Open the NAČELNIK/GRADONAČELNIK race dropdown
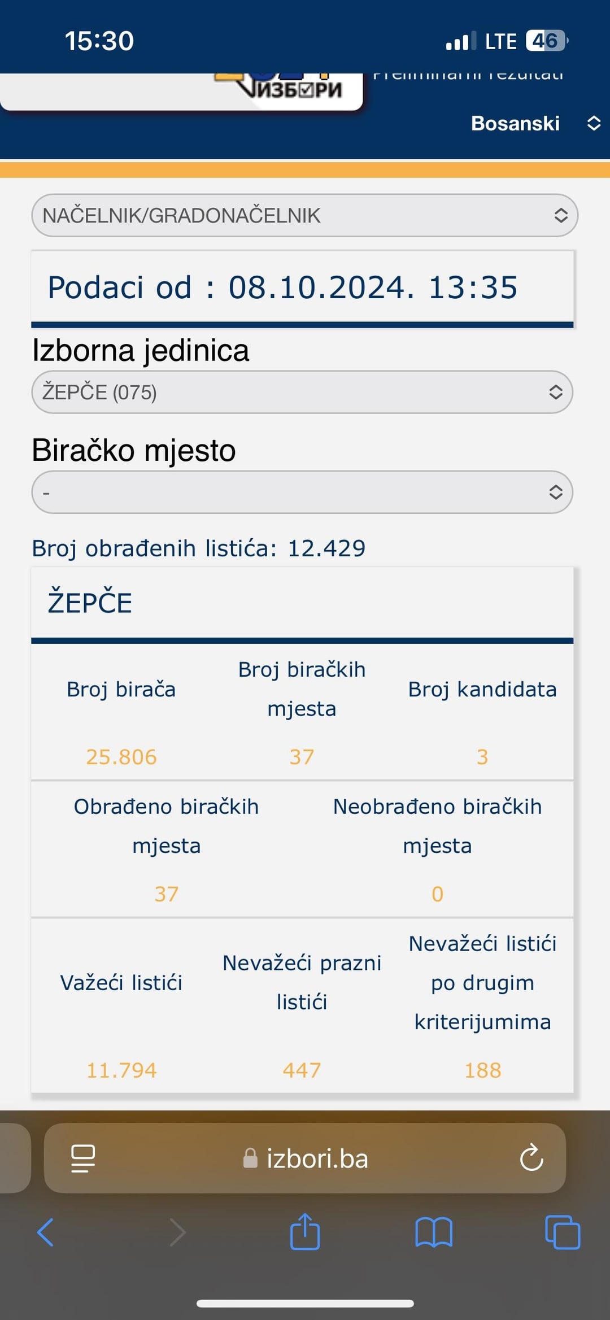 coord(305,215)
